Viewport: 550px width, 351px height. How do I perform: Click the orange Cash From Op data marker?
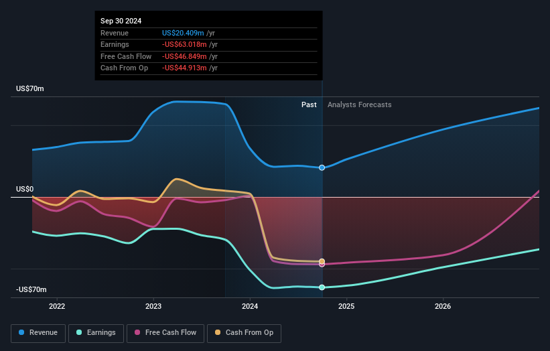322,261
